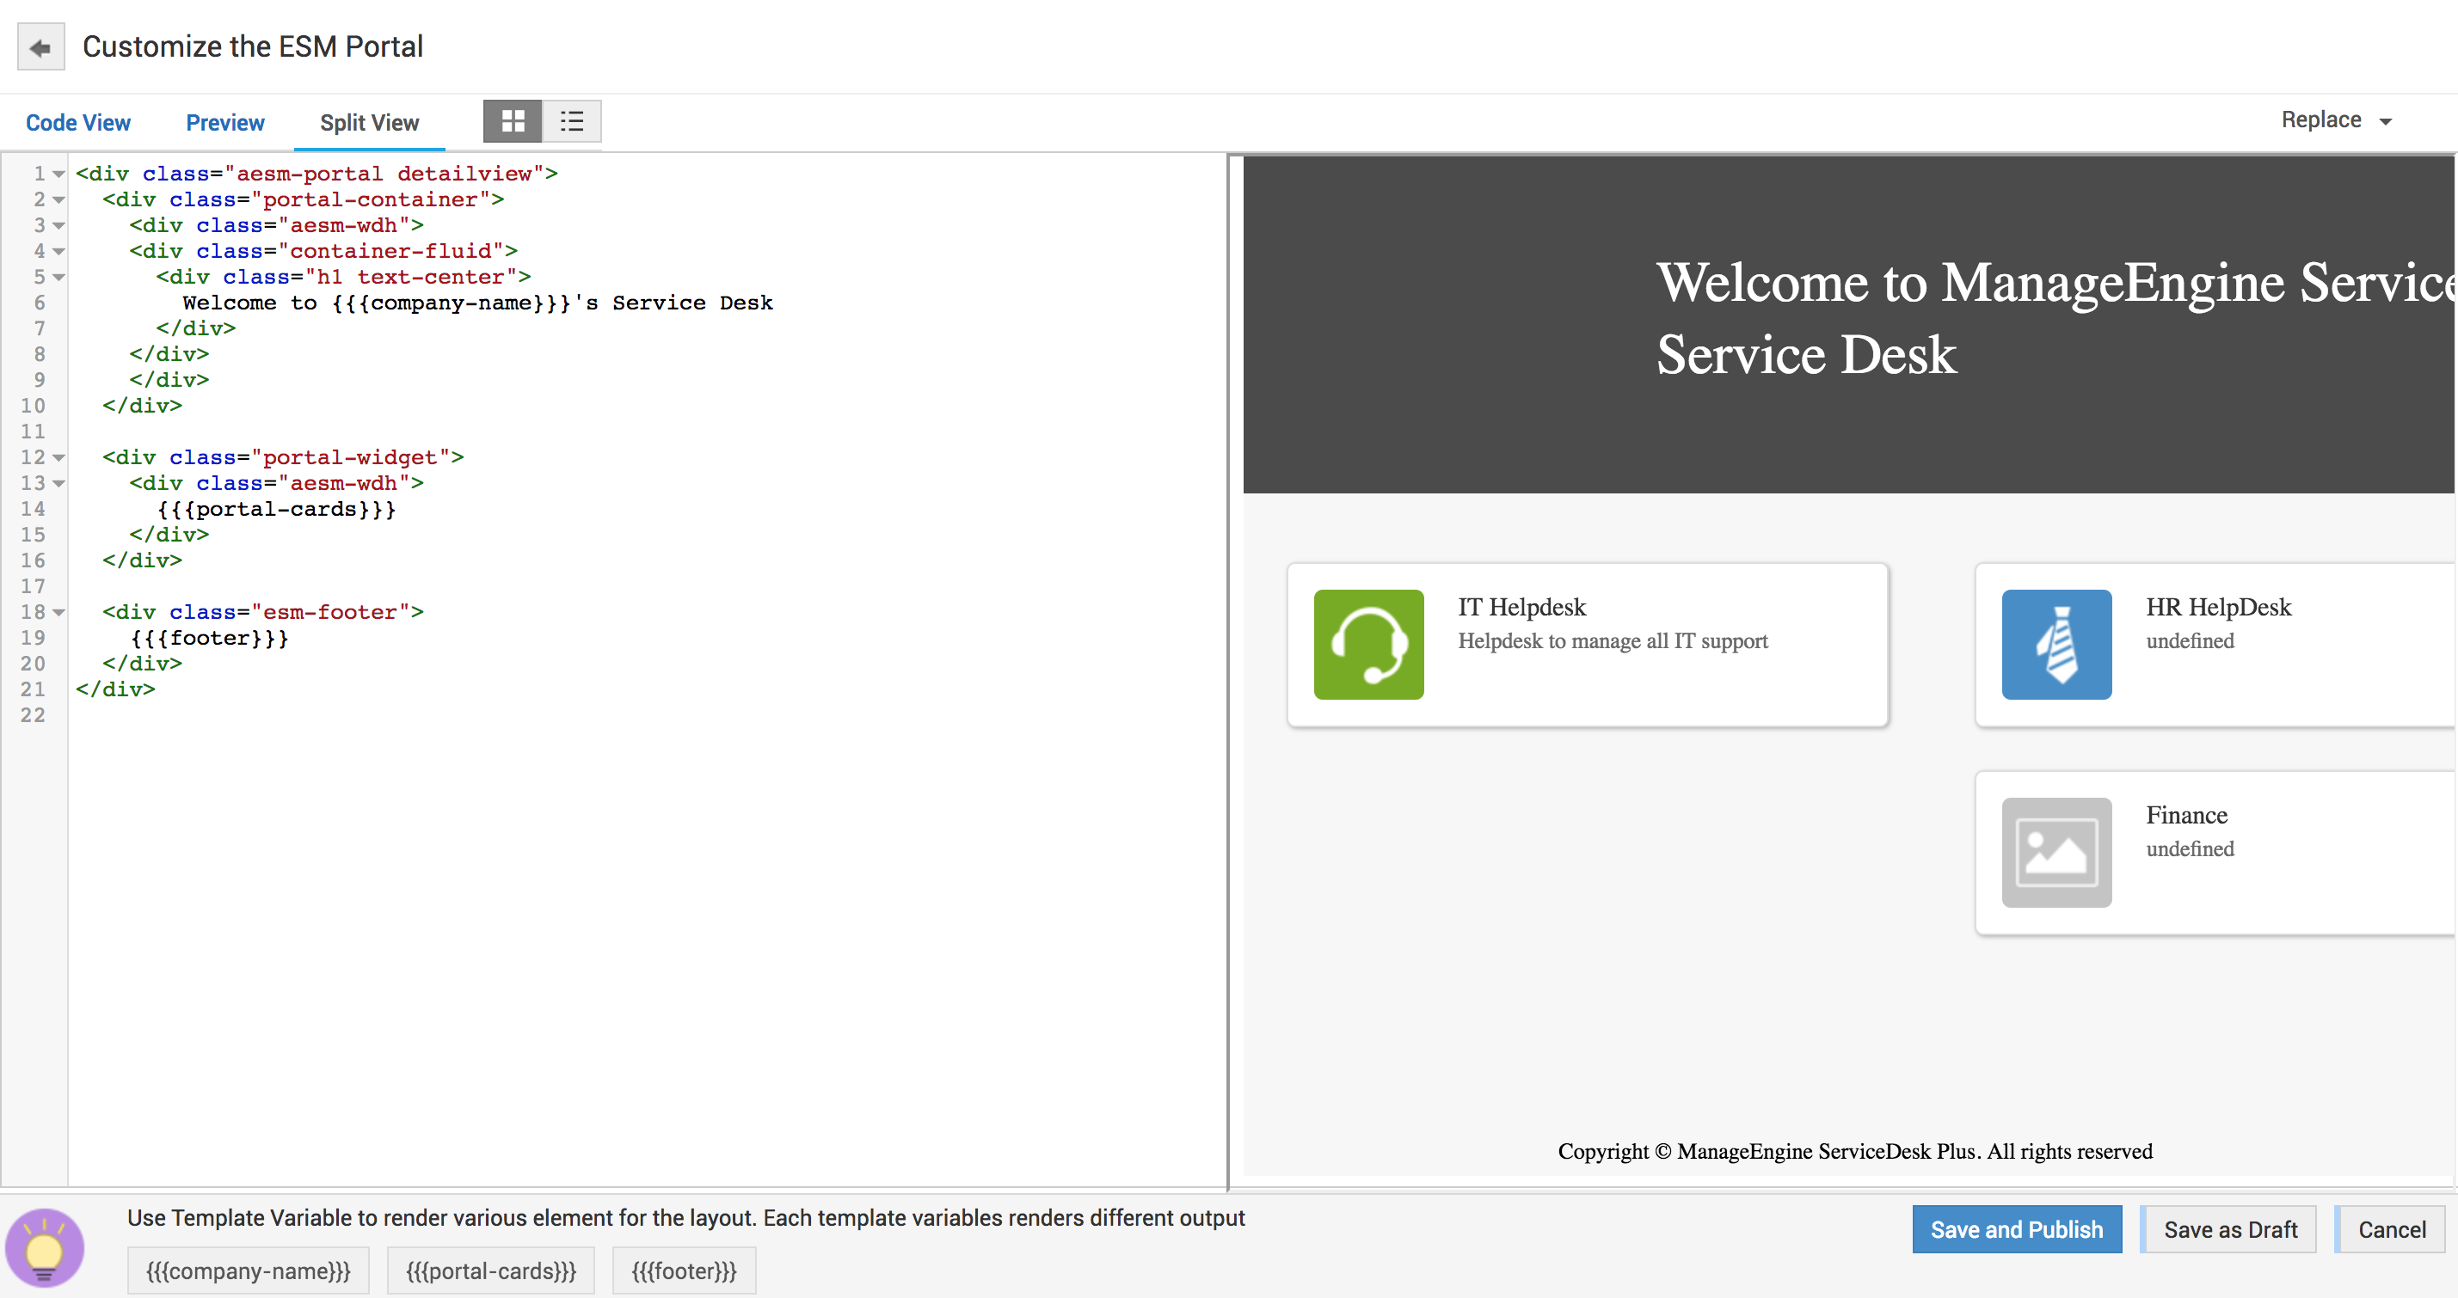Click the HR HelpDesk tie icon
2458x1298 pixels.
tap(2056, 645)
